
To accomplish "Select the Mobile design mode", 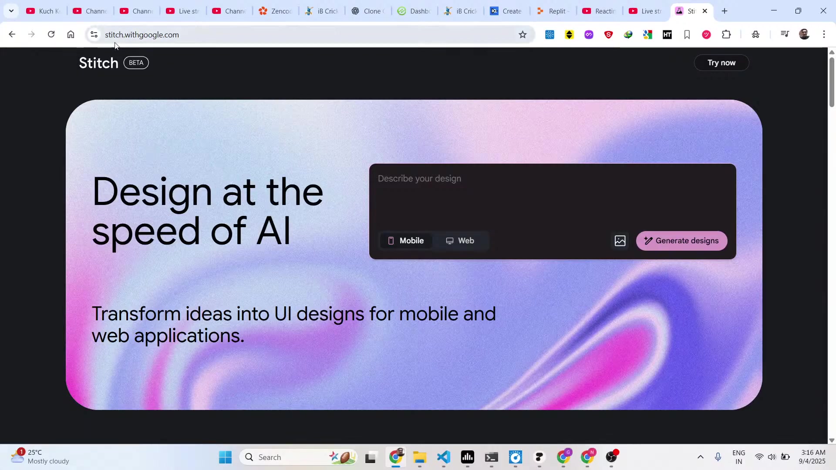I will click(x=406, y=241).
